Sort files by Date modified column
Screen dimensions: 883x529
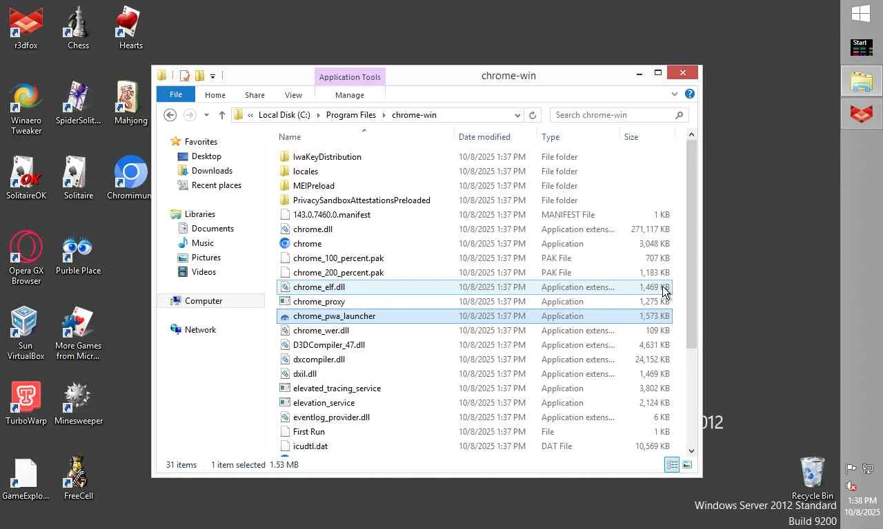coord(495,137)
